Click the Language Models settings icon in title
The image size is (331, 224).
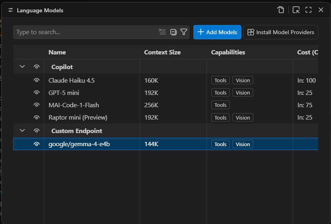10,10
